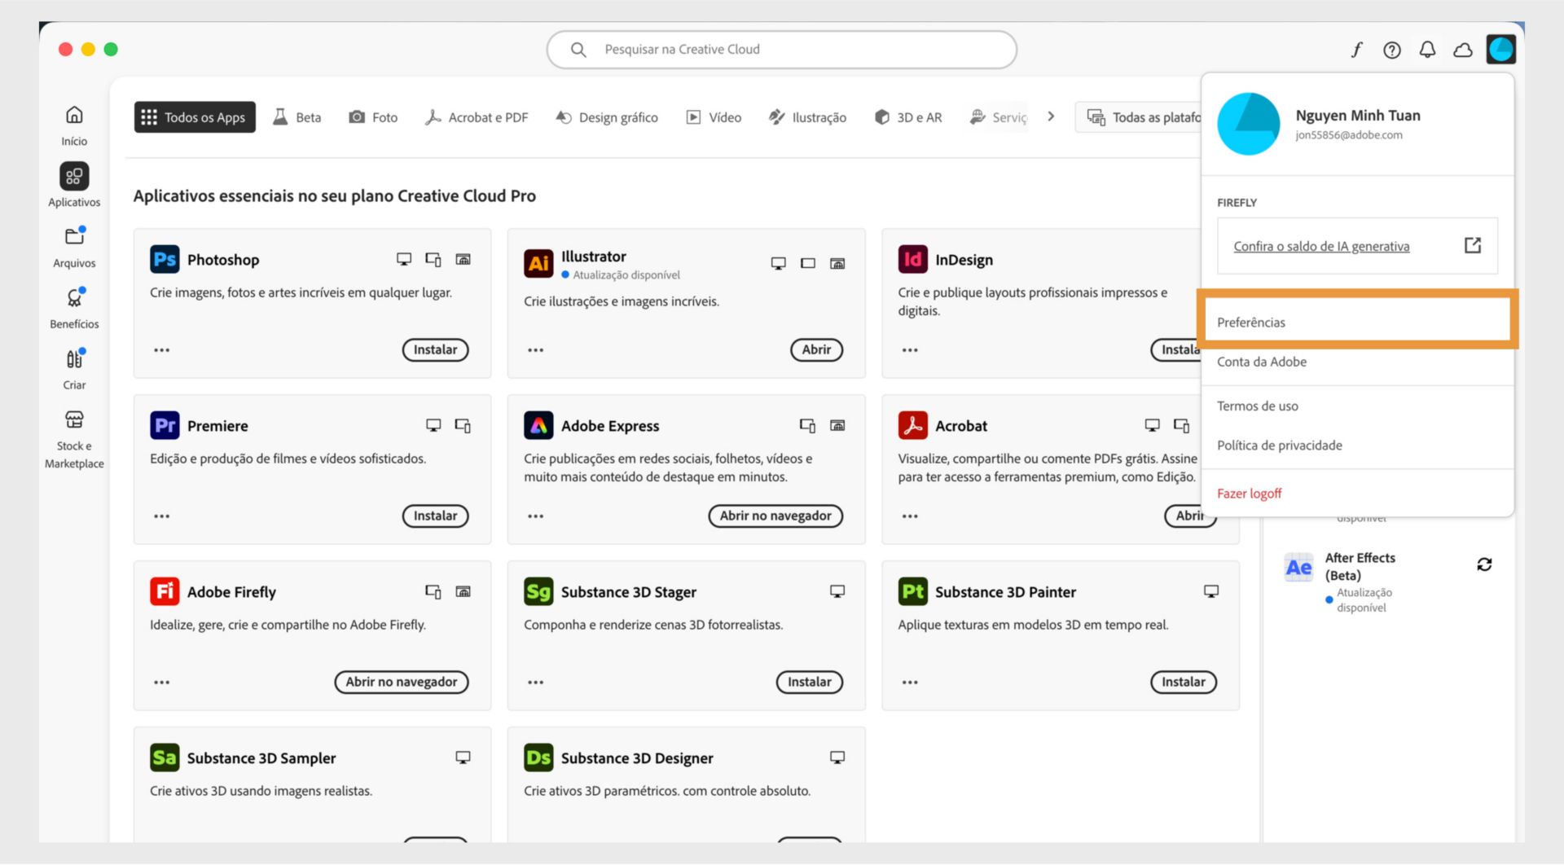Focus the Pesquisar na Creative Cloud search field
Screen dimensions: 1564x865
[x=782, y=50]
